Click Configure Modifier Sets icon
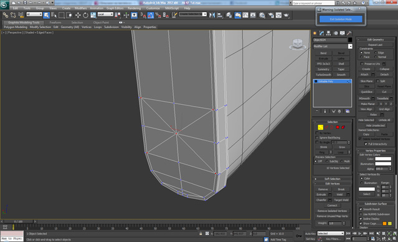Screen dimensions: 398x242 pos(348,112)
